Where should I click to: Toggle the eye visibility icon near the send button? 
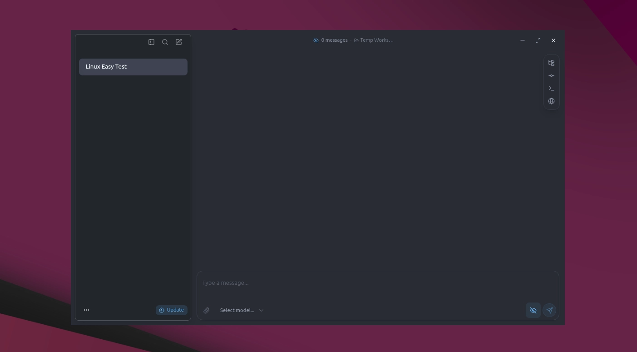coord(533,310)
